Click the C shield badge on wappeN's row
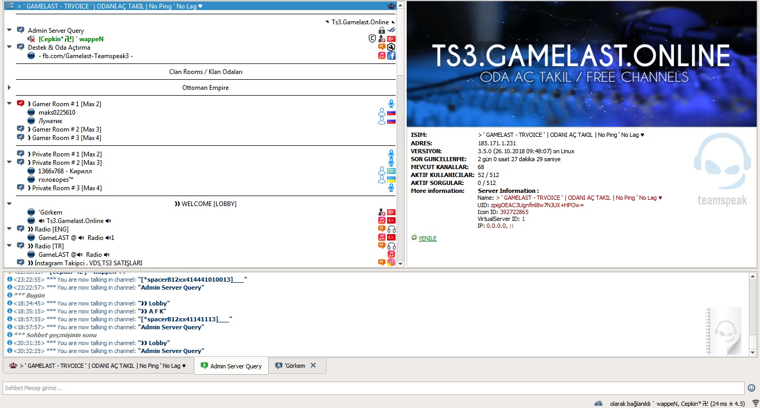Viewport: 760px width, 408px height. [372, 39]
